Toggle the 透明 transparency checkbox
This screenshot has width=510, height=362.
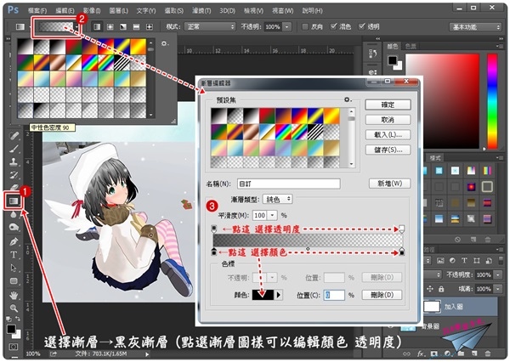click(x=362, y=26)
